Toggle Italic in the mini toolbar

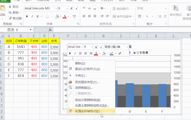pos(75,53)
